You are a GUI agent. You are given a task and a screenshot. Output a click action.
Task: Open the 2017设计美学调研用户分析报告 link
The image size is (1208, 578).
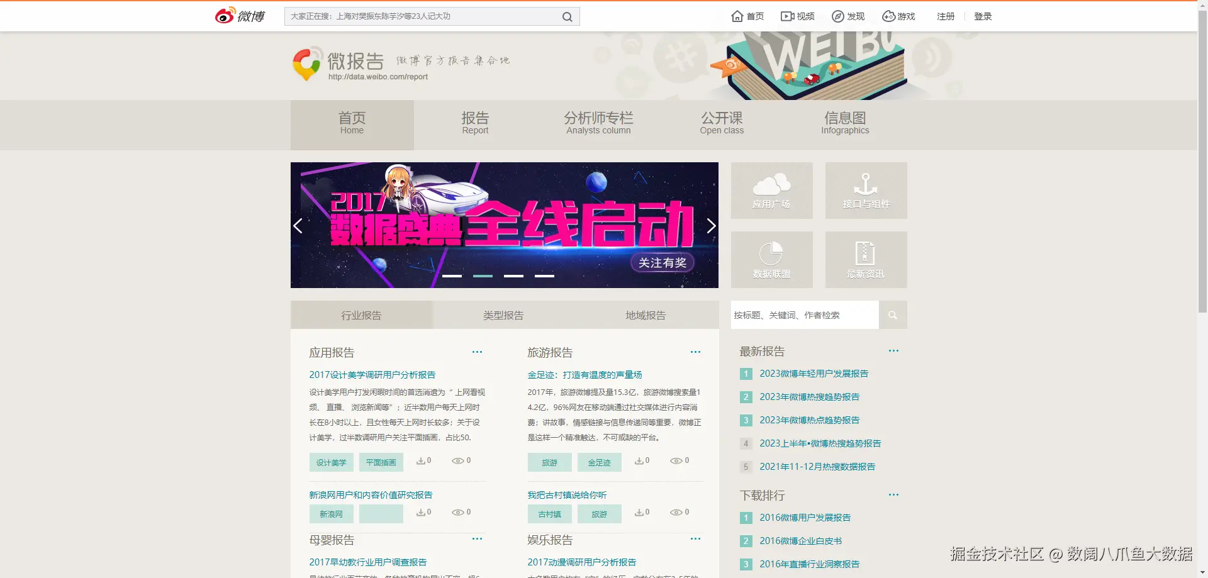372,375
